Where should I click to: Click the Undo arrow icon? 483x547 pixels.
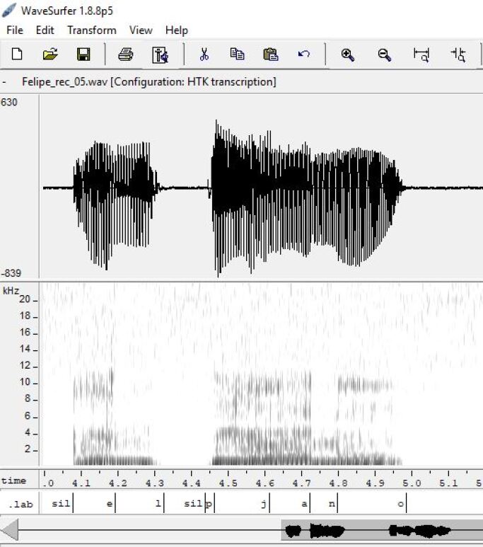[x=304, y=54]
